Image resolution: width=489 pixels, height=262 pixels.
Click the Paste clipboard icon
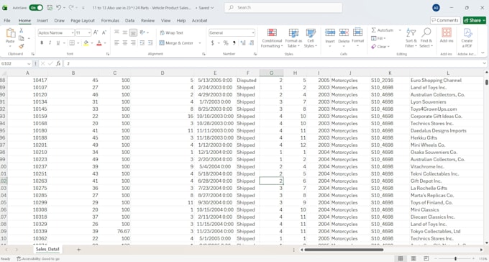click(10, 34)
